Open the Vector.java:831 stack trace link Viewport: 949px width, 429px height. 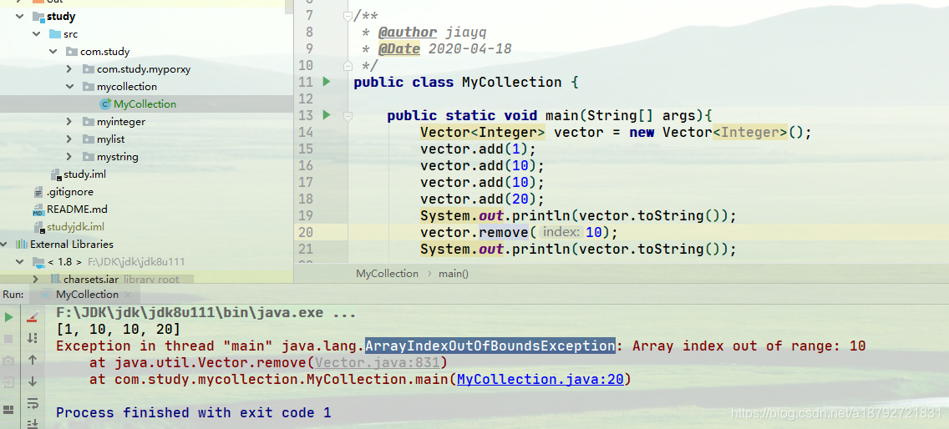(x=378, y=362)
